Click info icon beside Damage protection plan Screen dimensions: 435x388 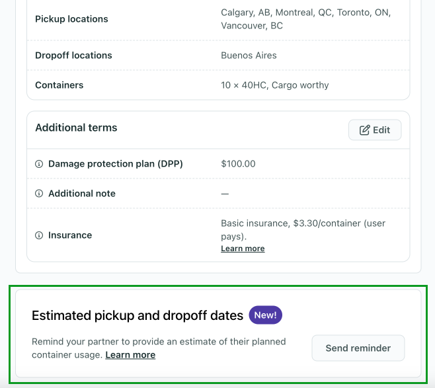tap(39, 164)
